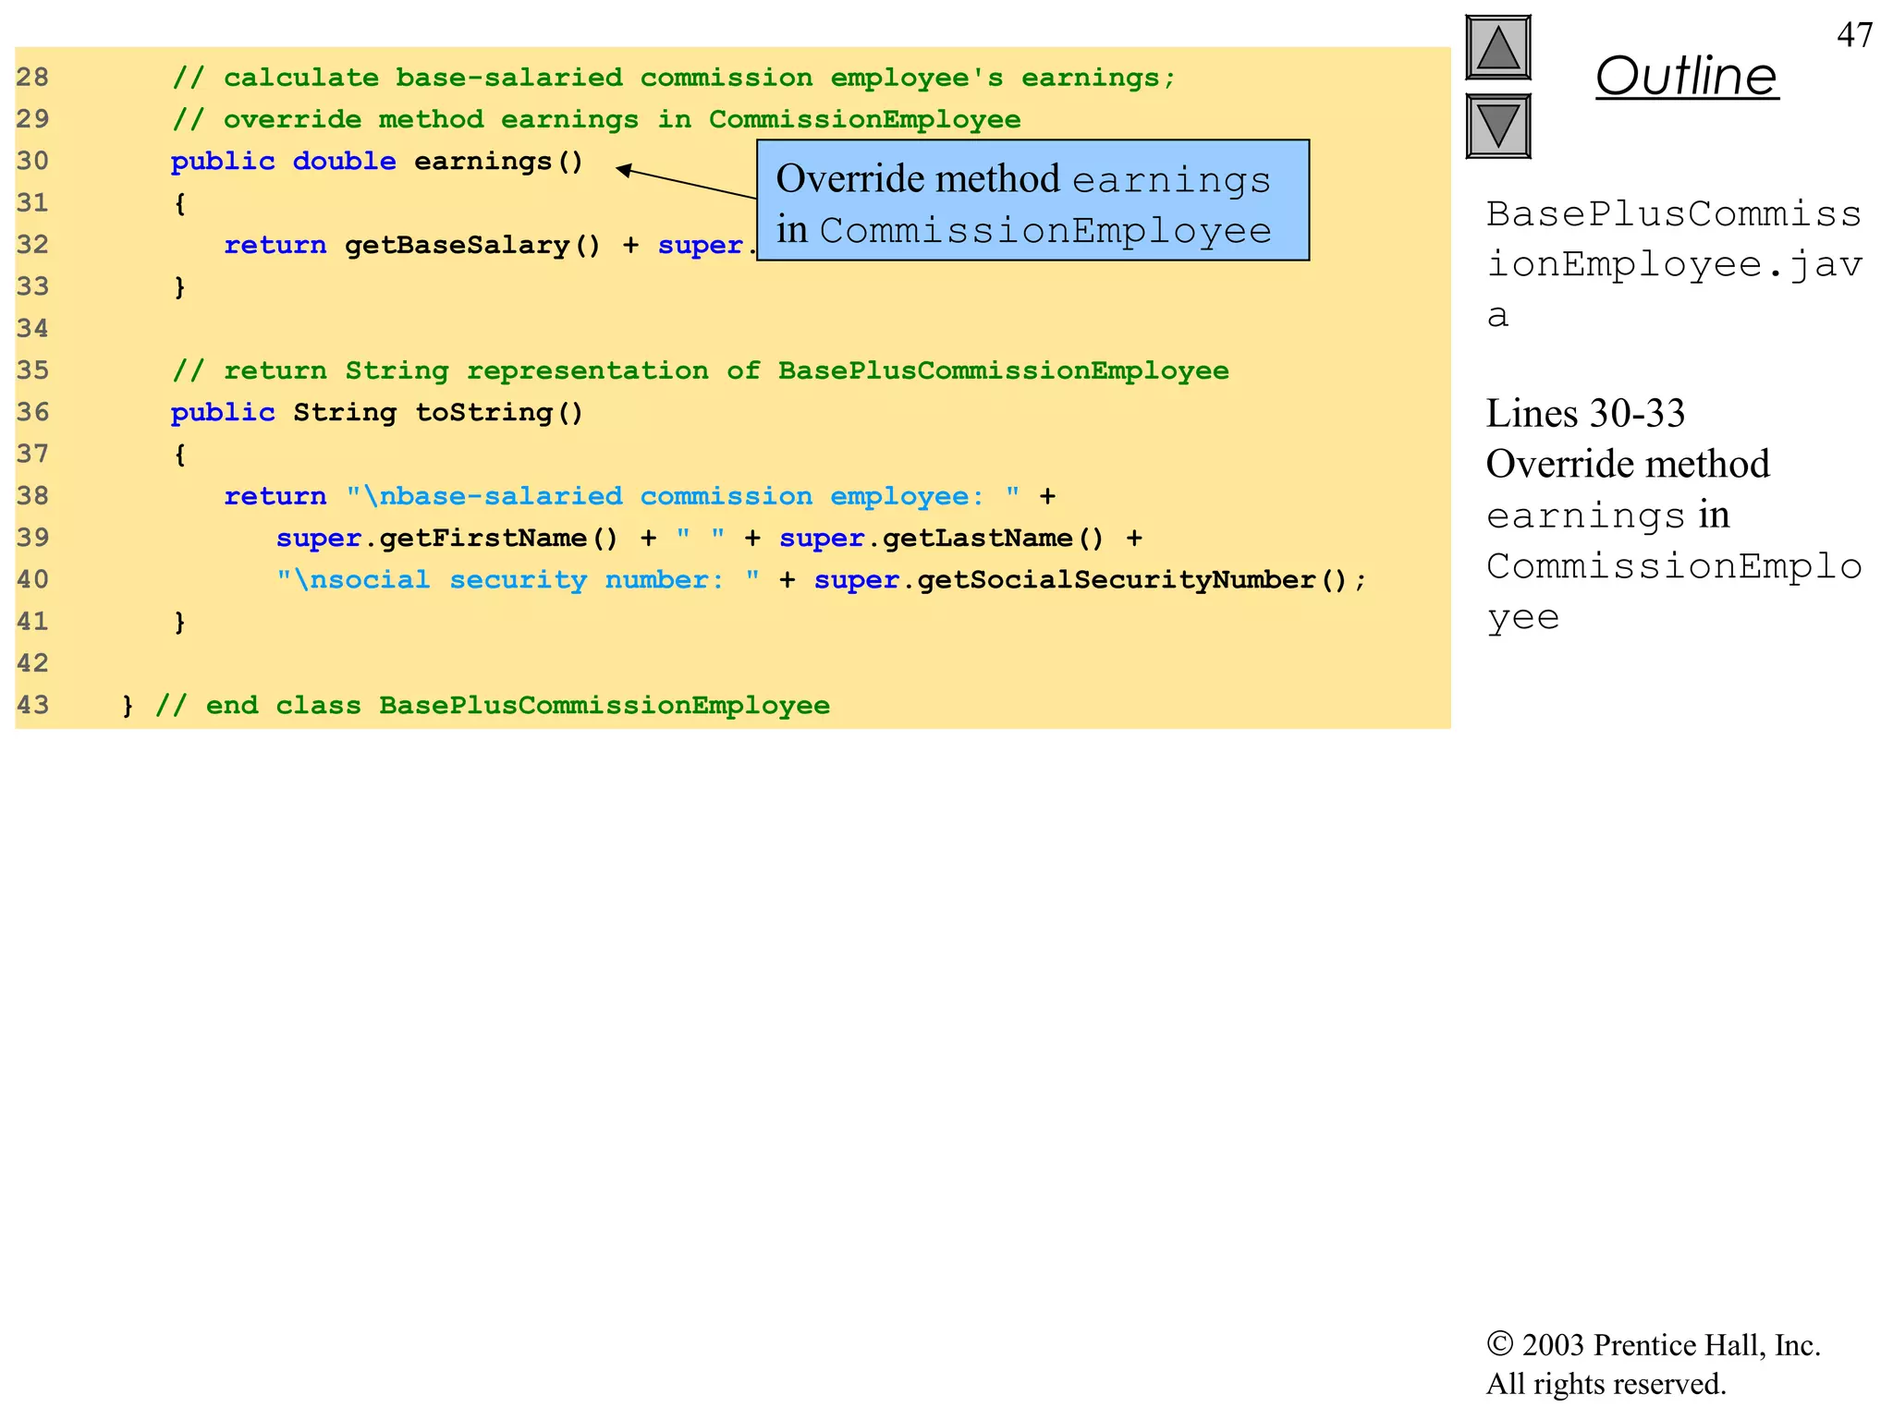Click the earnings() method declaration

click(497, 162)
